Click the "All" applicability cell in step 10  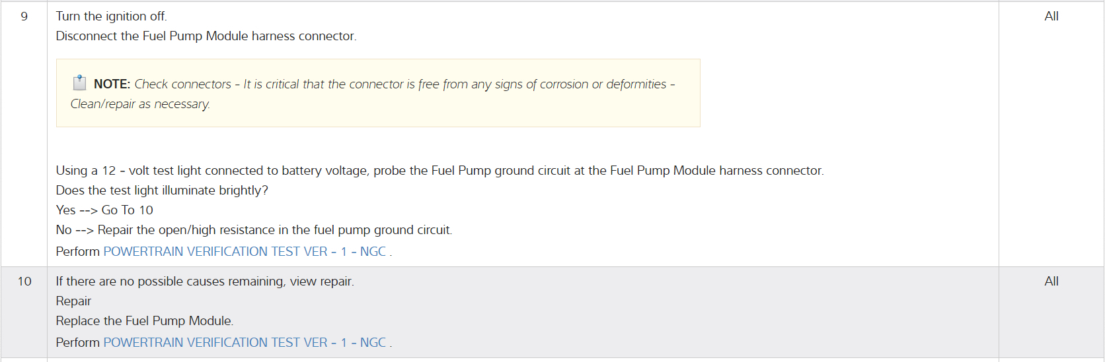(1051, 282)
